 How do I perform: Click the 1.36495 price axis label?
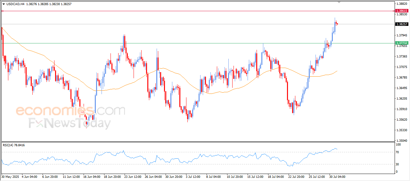point(402,88)
